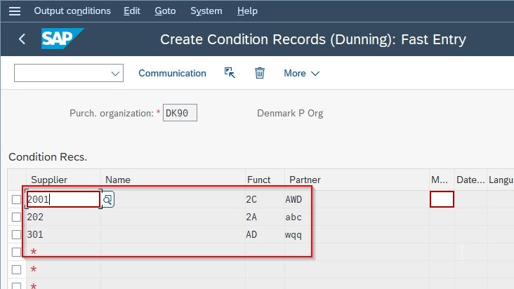Open the System menu
The image size is (514, 289).
(206, 11)
